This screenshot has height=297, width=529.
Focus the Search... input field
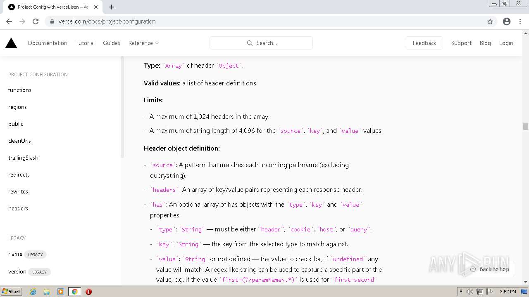point(261,43)
